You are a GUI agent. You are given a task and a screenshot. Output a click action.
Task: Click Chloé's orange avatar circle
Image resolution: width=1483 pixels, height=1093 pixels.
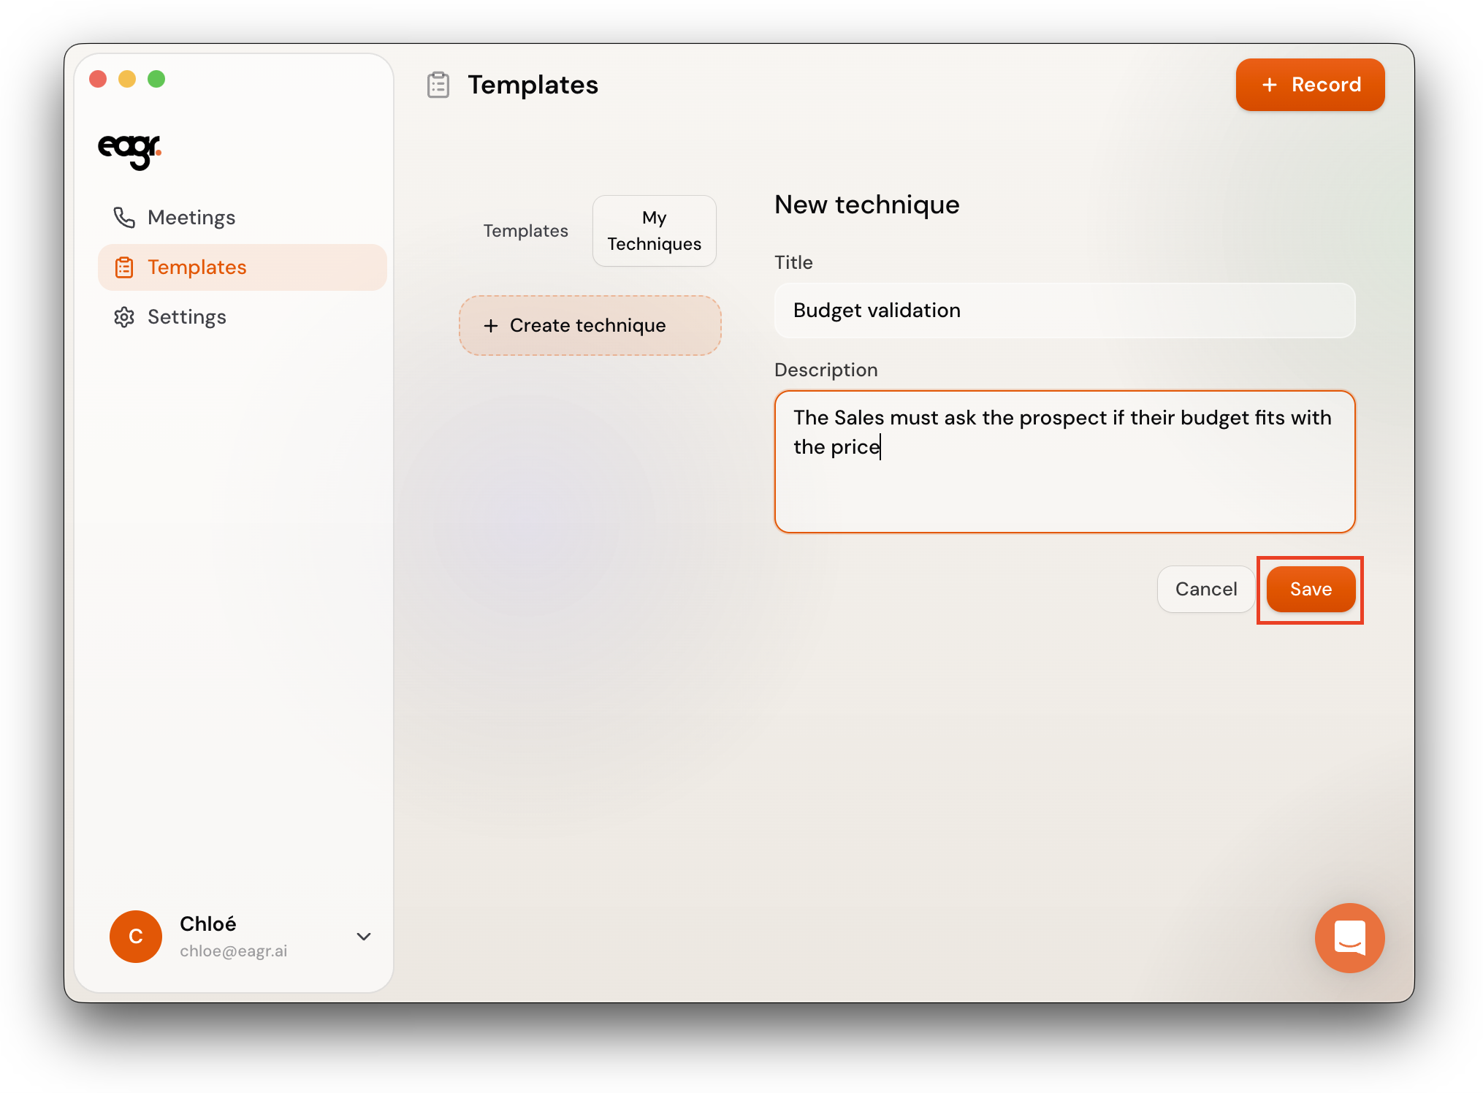pos(136,936)
